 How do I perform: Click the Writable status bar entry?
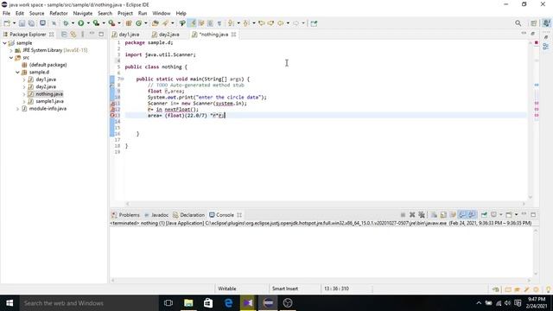(226, 289)
